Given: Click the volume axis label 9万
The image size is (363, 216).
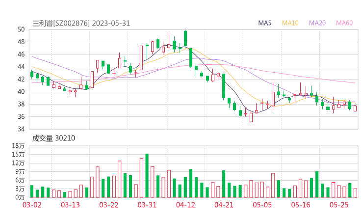Looking at the screenshot, I should pos(20,172).
